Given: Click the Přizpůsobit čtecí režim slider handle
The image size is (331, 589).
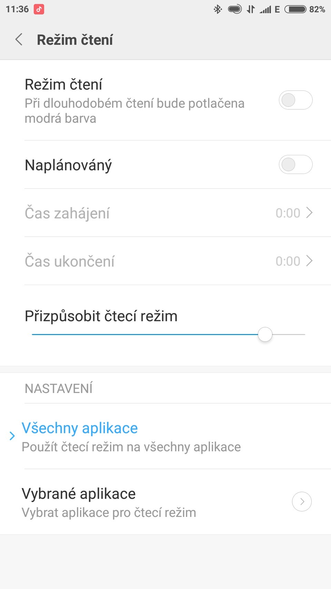Looking at the screenshot, I should (x=265, y=334).
